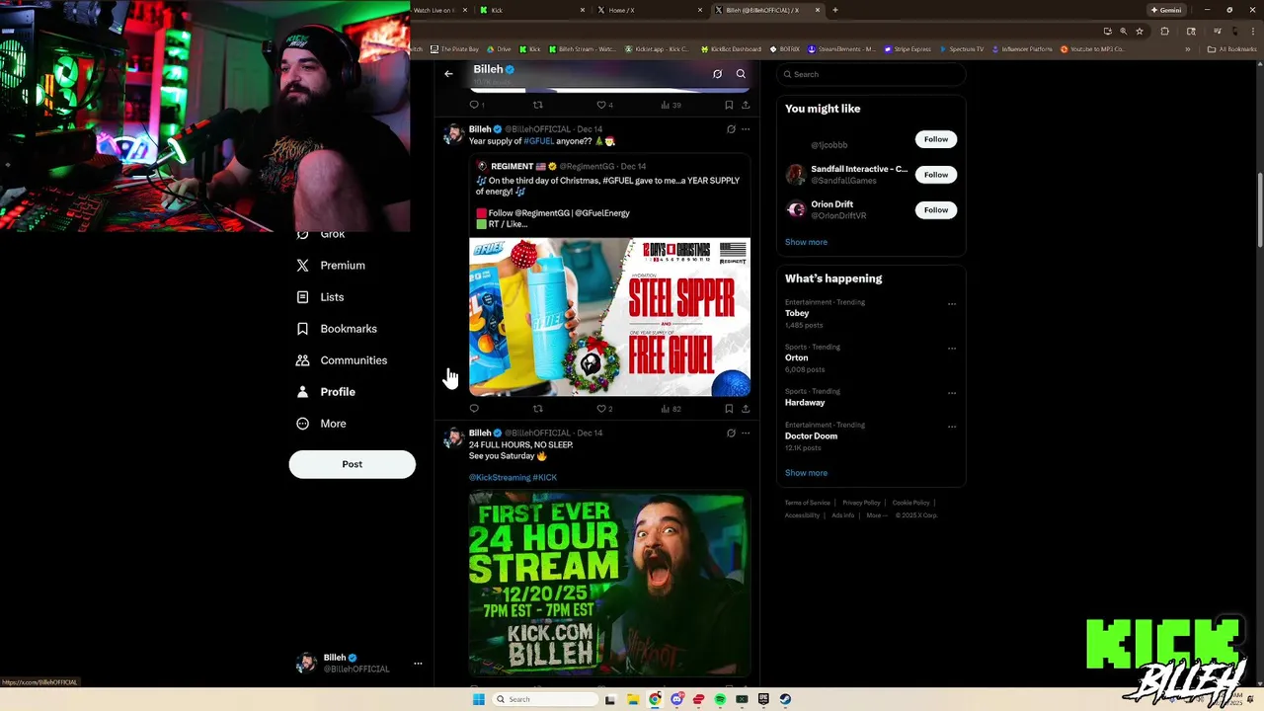Image resolution: width=1264 pixels, height=711 pixels.
Task: Open the Windows Start menu
Action: [x=479, y=699]
